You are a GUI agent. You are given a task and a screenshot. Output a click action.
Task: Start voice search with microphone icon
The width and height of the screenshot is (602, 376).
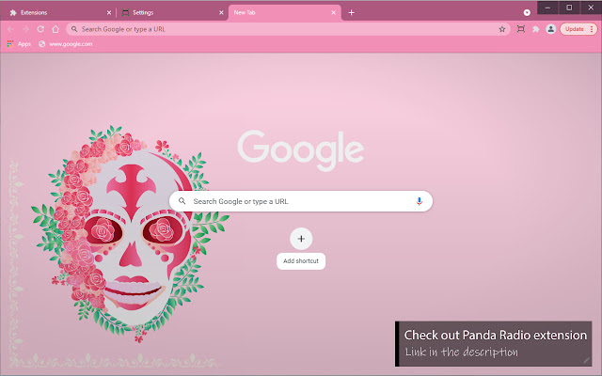[419, 201]
